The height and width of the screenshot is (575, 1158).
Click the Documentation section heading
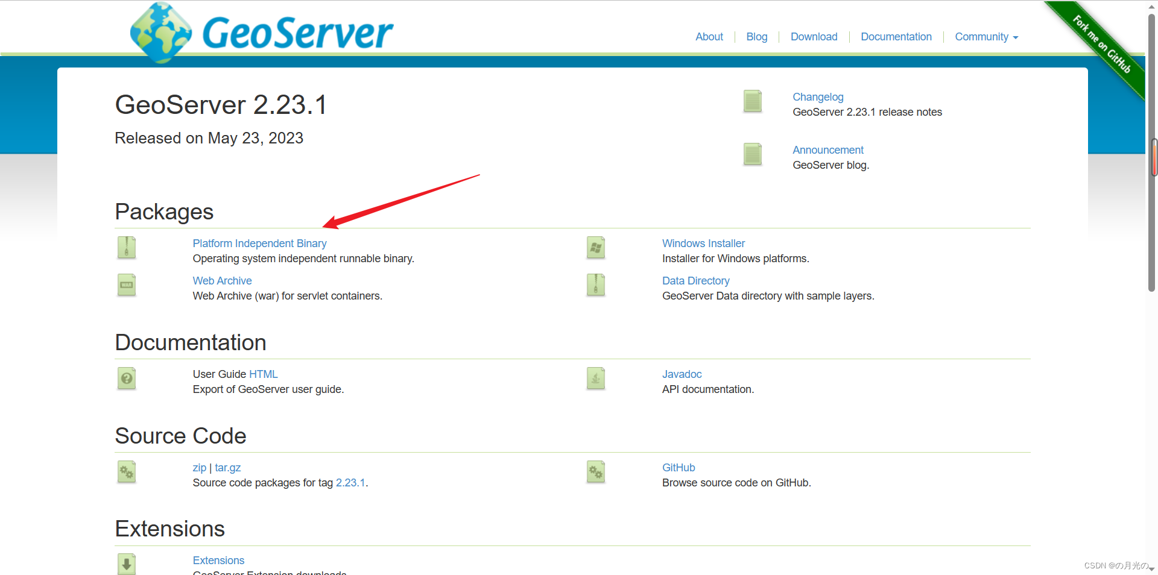pyautogui.click(x=191, y=342)
